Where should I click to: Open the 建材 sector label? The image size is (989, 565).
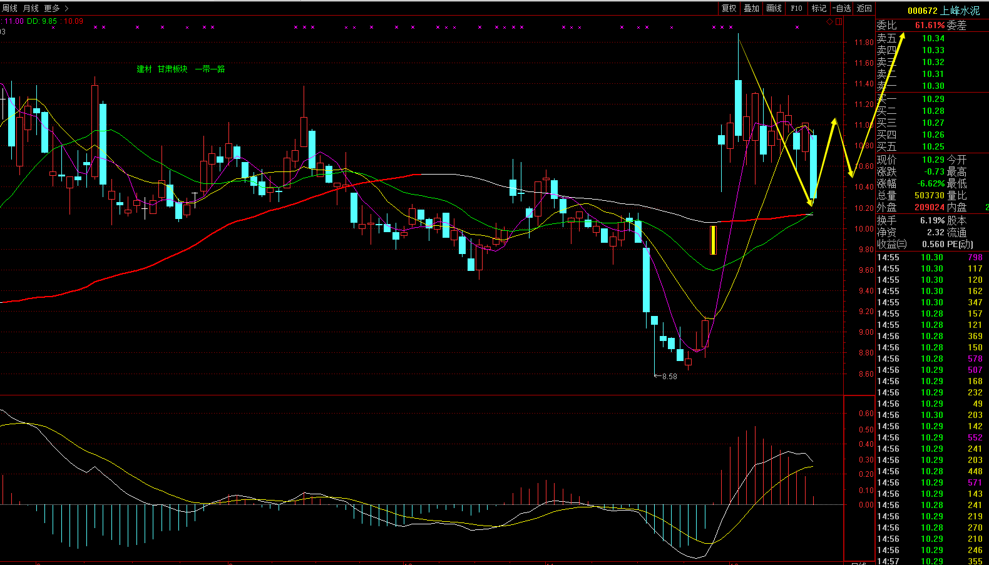(144, 69)
